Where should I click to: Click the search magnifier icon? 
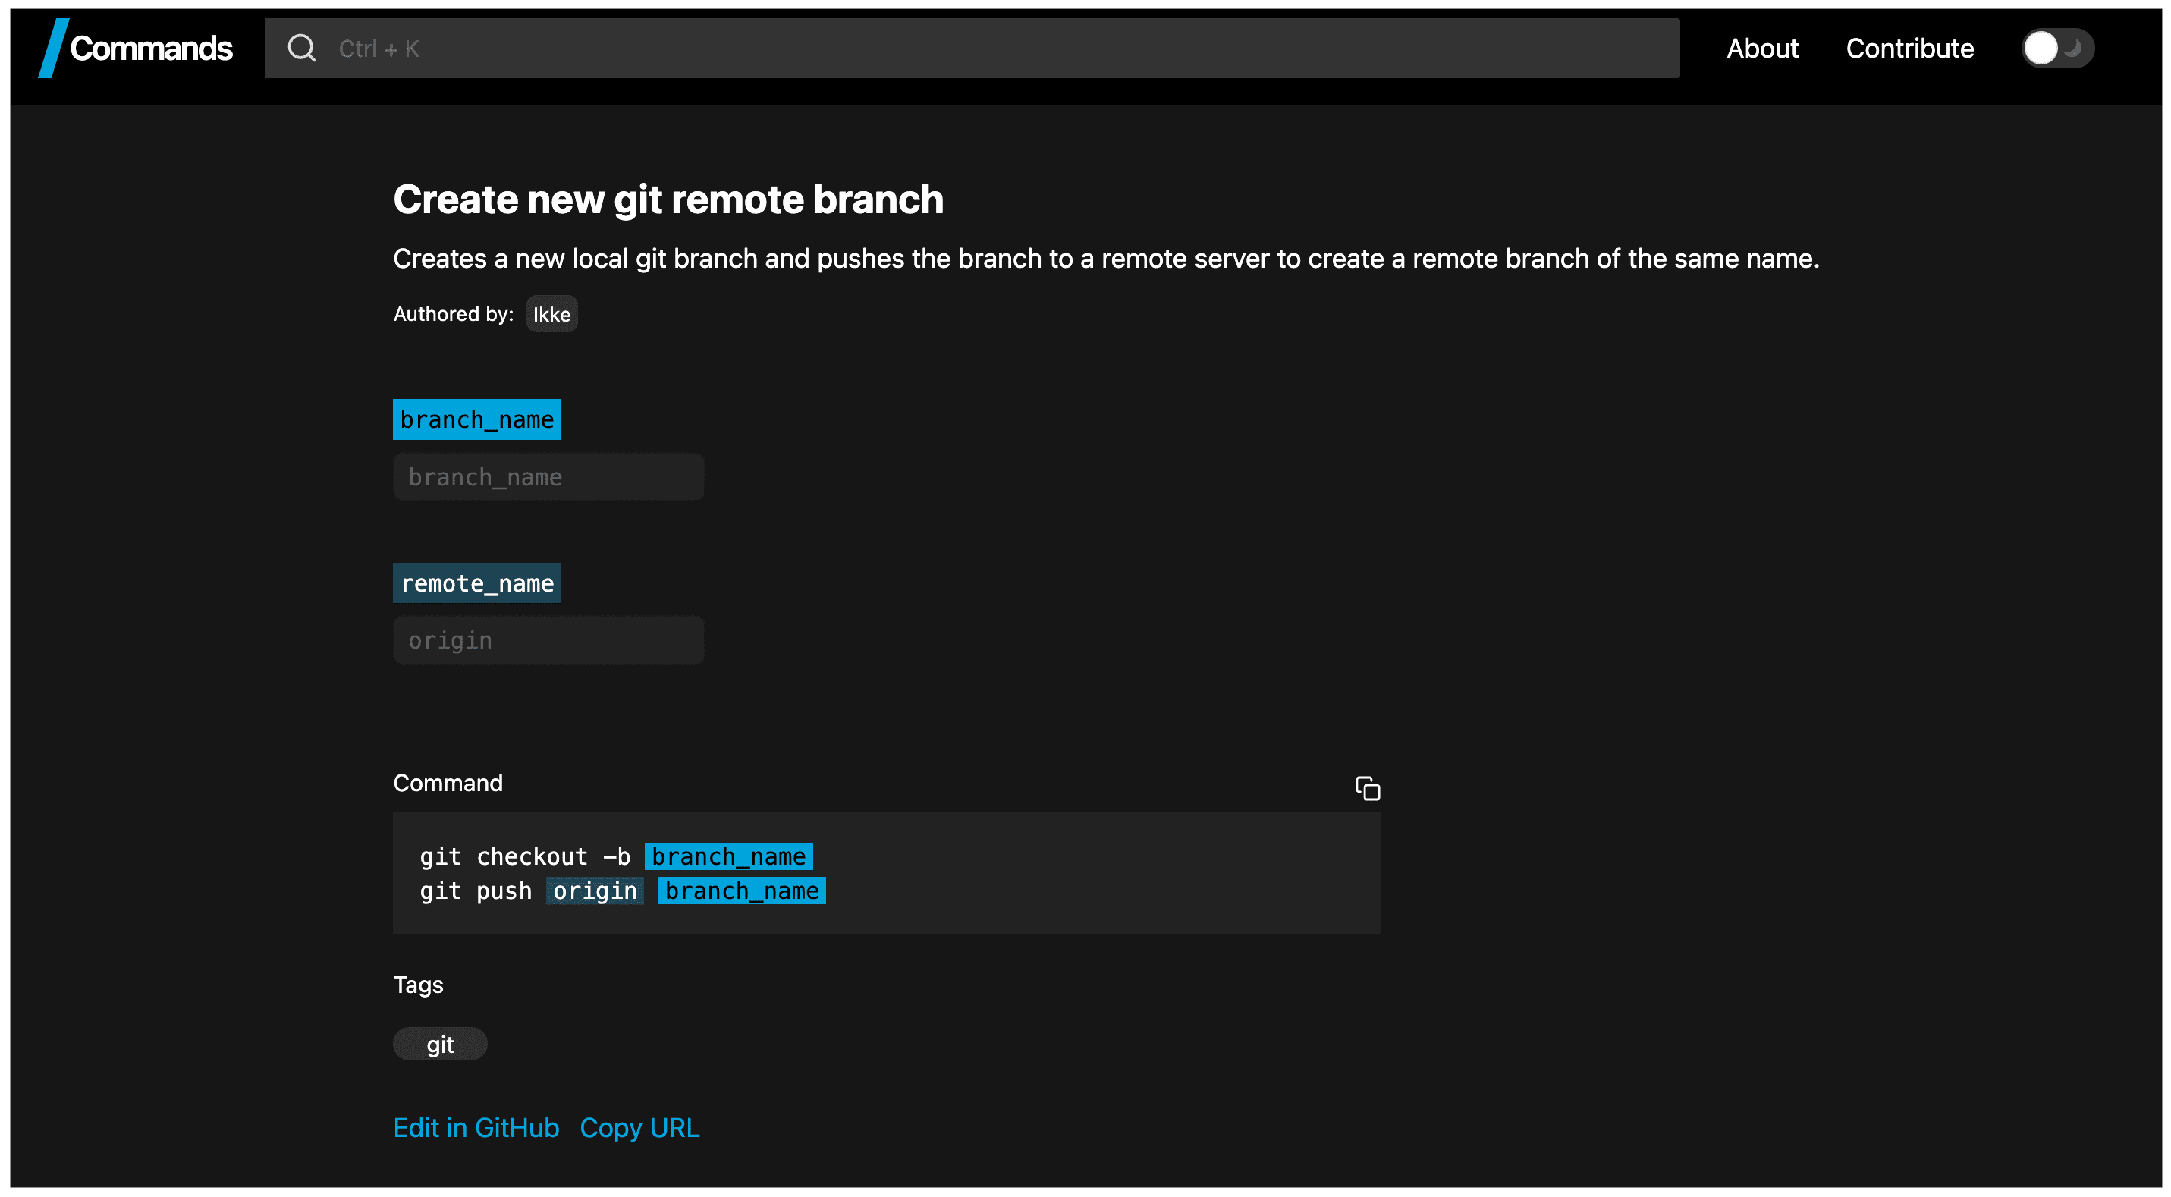pos(301,48)
